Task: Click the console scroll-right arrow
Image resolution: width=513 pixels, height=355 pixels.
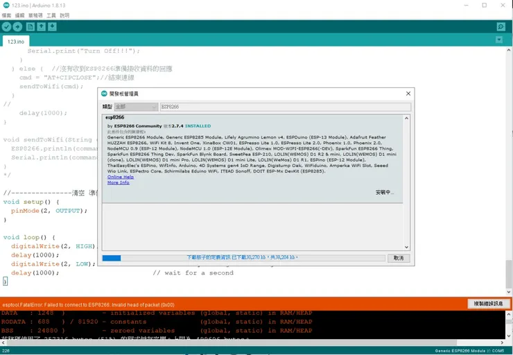Action: [x=502, y=343]
